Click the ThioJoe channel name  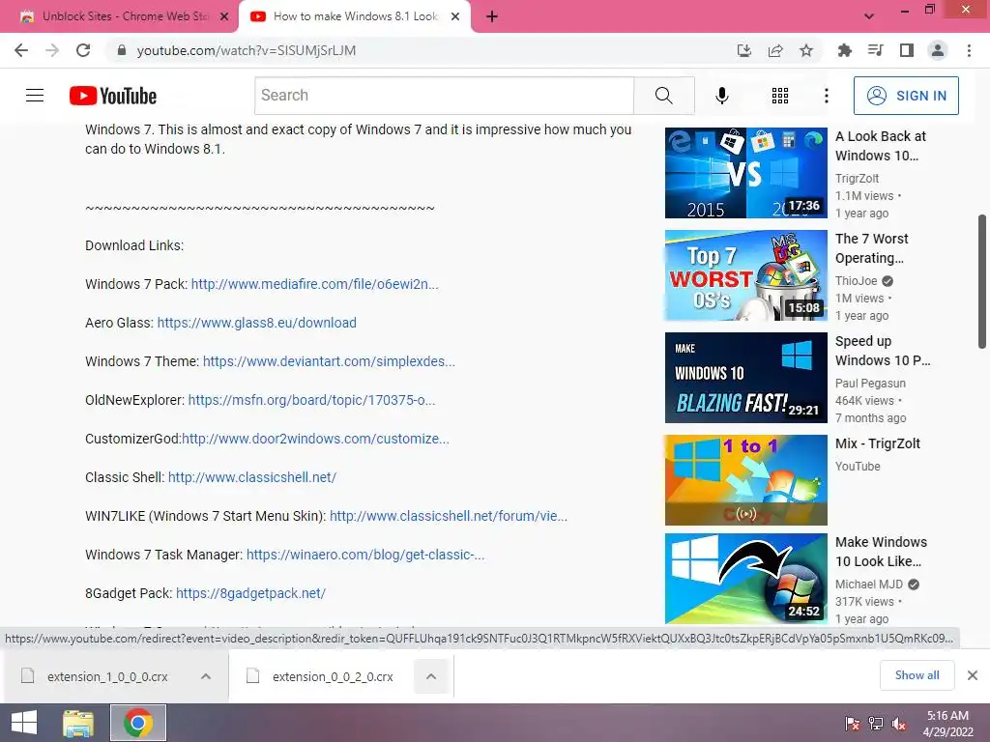coord(857,281)
